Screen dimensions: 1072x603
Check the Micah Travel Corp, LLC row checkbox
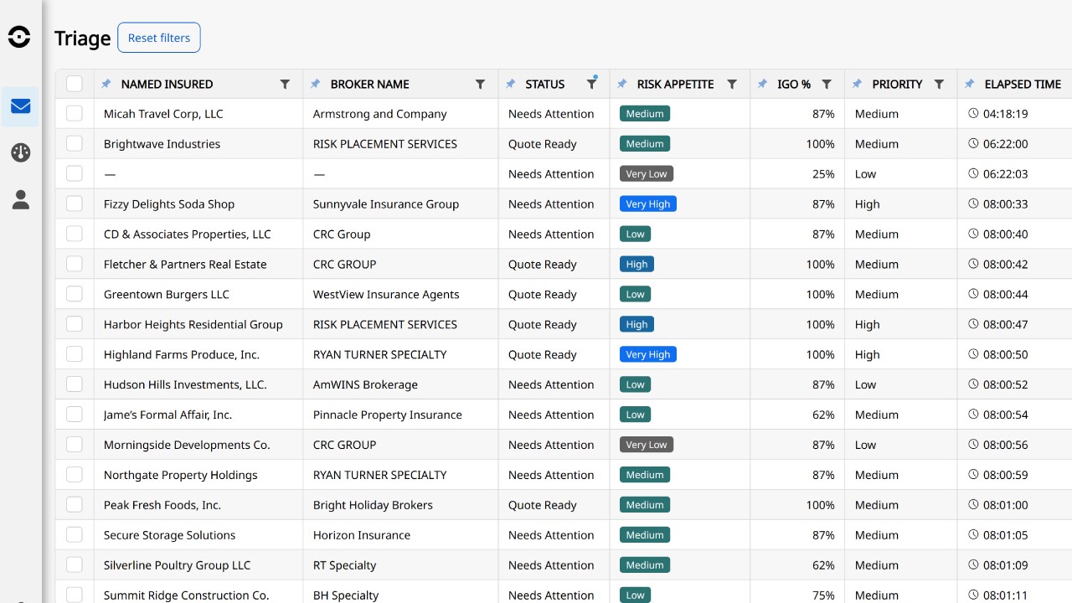75,114
